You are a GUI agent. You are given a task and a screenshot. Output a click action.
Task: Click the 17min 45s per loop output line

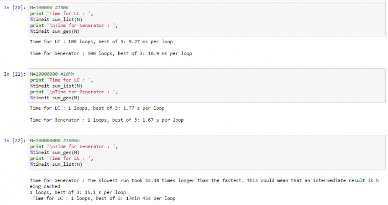click(104, 198)
